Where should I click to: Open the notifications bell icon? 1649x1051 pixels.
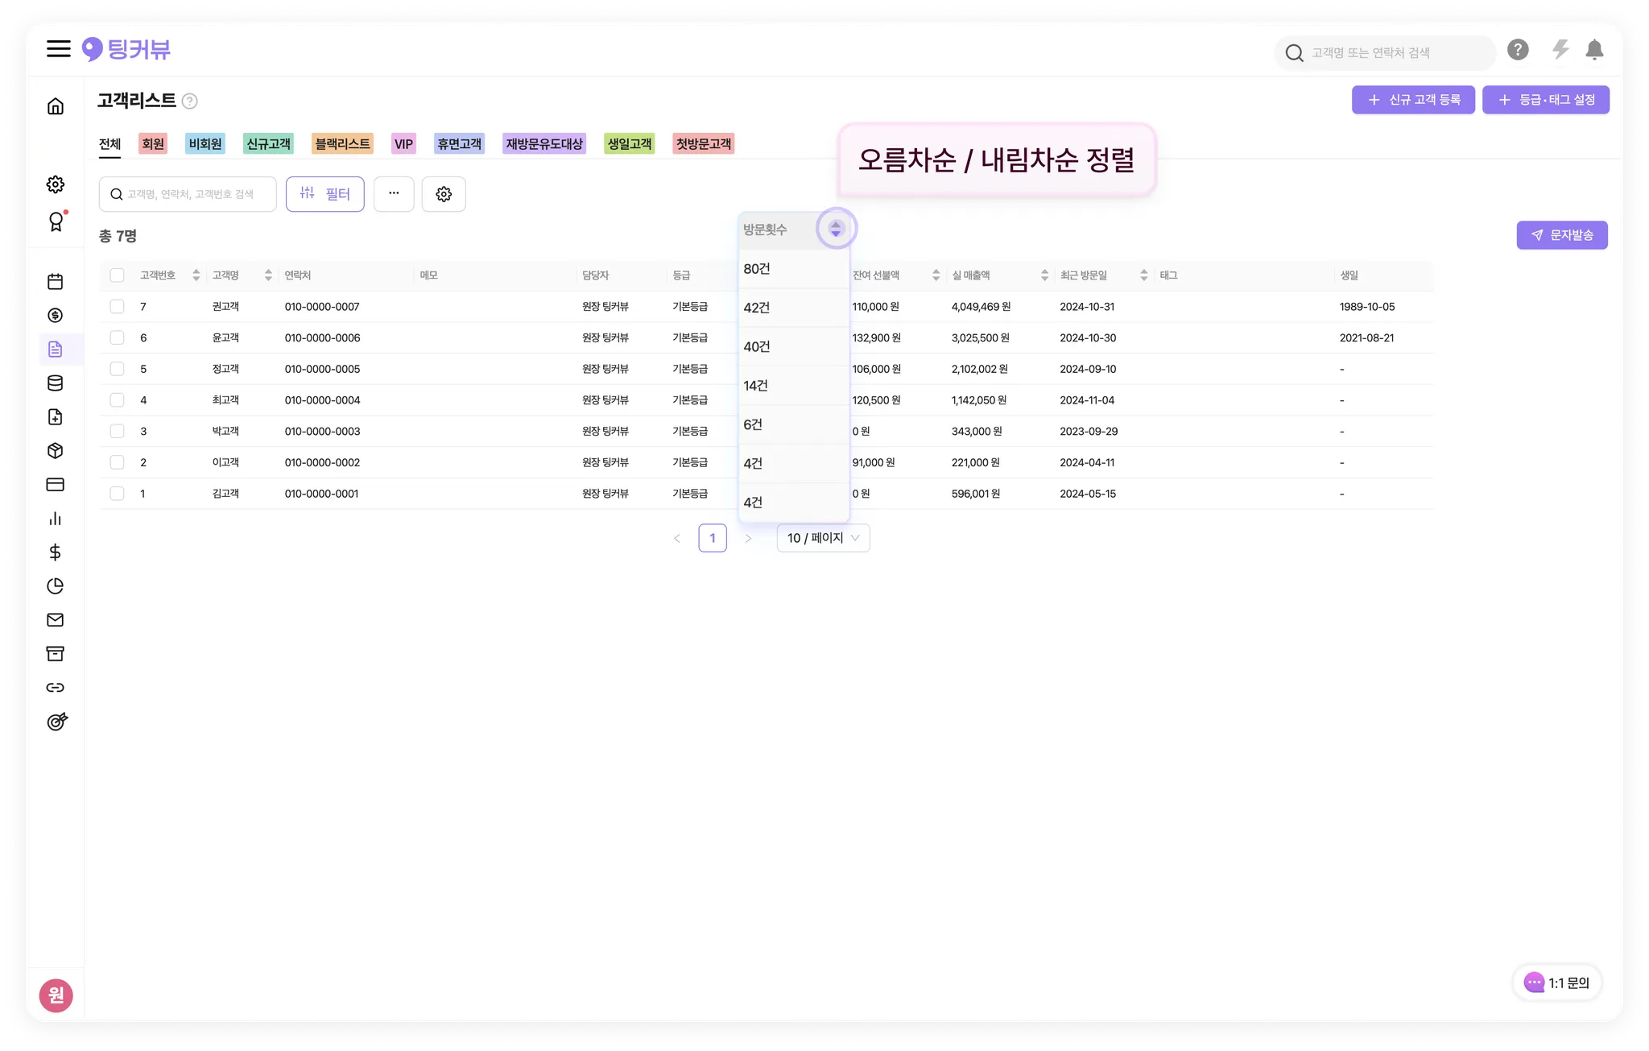[x=1594, y=50]
